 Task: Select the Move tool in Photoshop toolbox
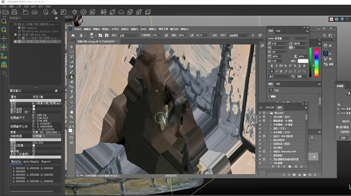pyautogui.click(x=71, y=47)
